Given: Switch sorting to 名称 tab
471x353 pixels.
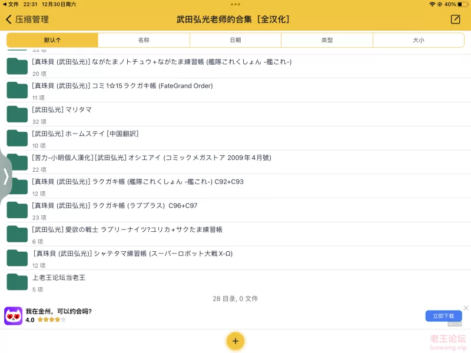Looking at the screenshot, I should tap(144, 40).
